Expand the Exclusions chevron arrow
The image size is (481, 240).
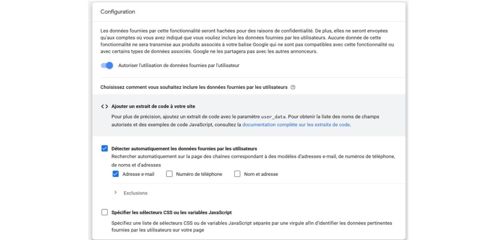[x=116, y=193]
